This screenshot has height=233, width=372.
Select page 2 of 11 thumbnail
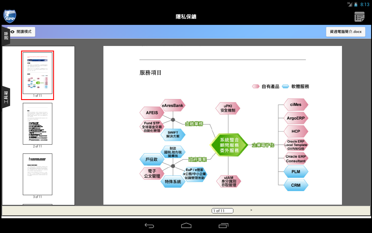(x=38, y=124)
